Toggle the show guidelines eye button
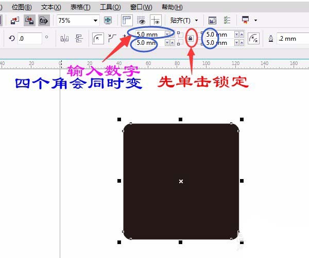Image resolution: width=309 pixels, height=258 pixels. coord(156,20)
